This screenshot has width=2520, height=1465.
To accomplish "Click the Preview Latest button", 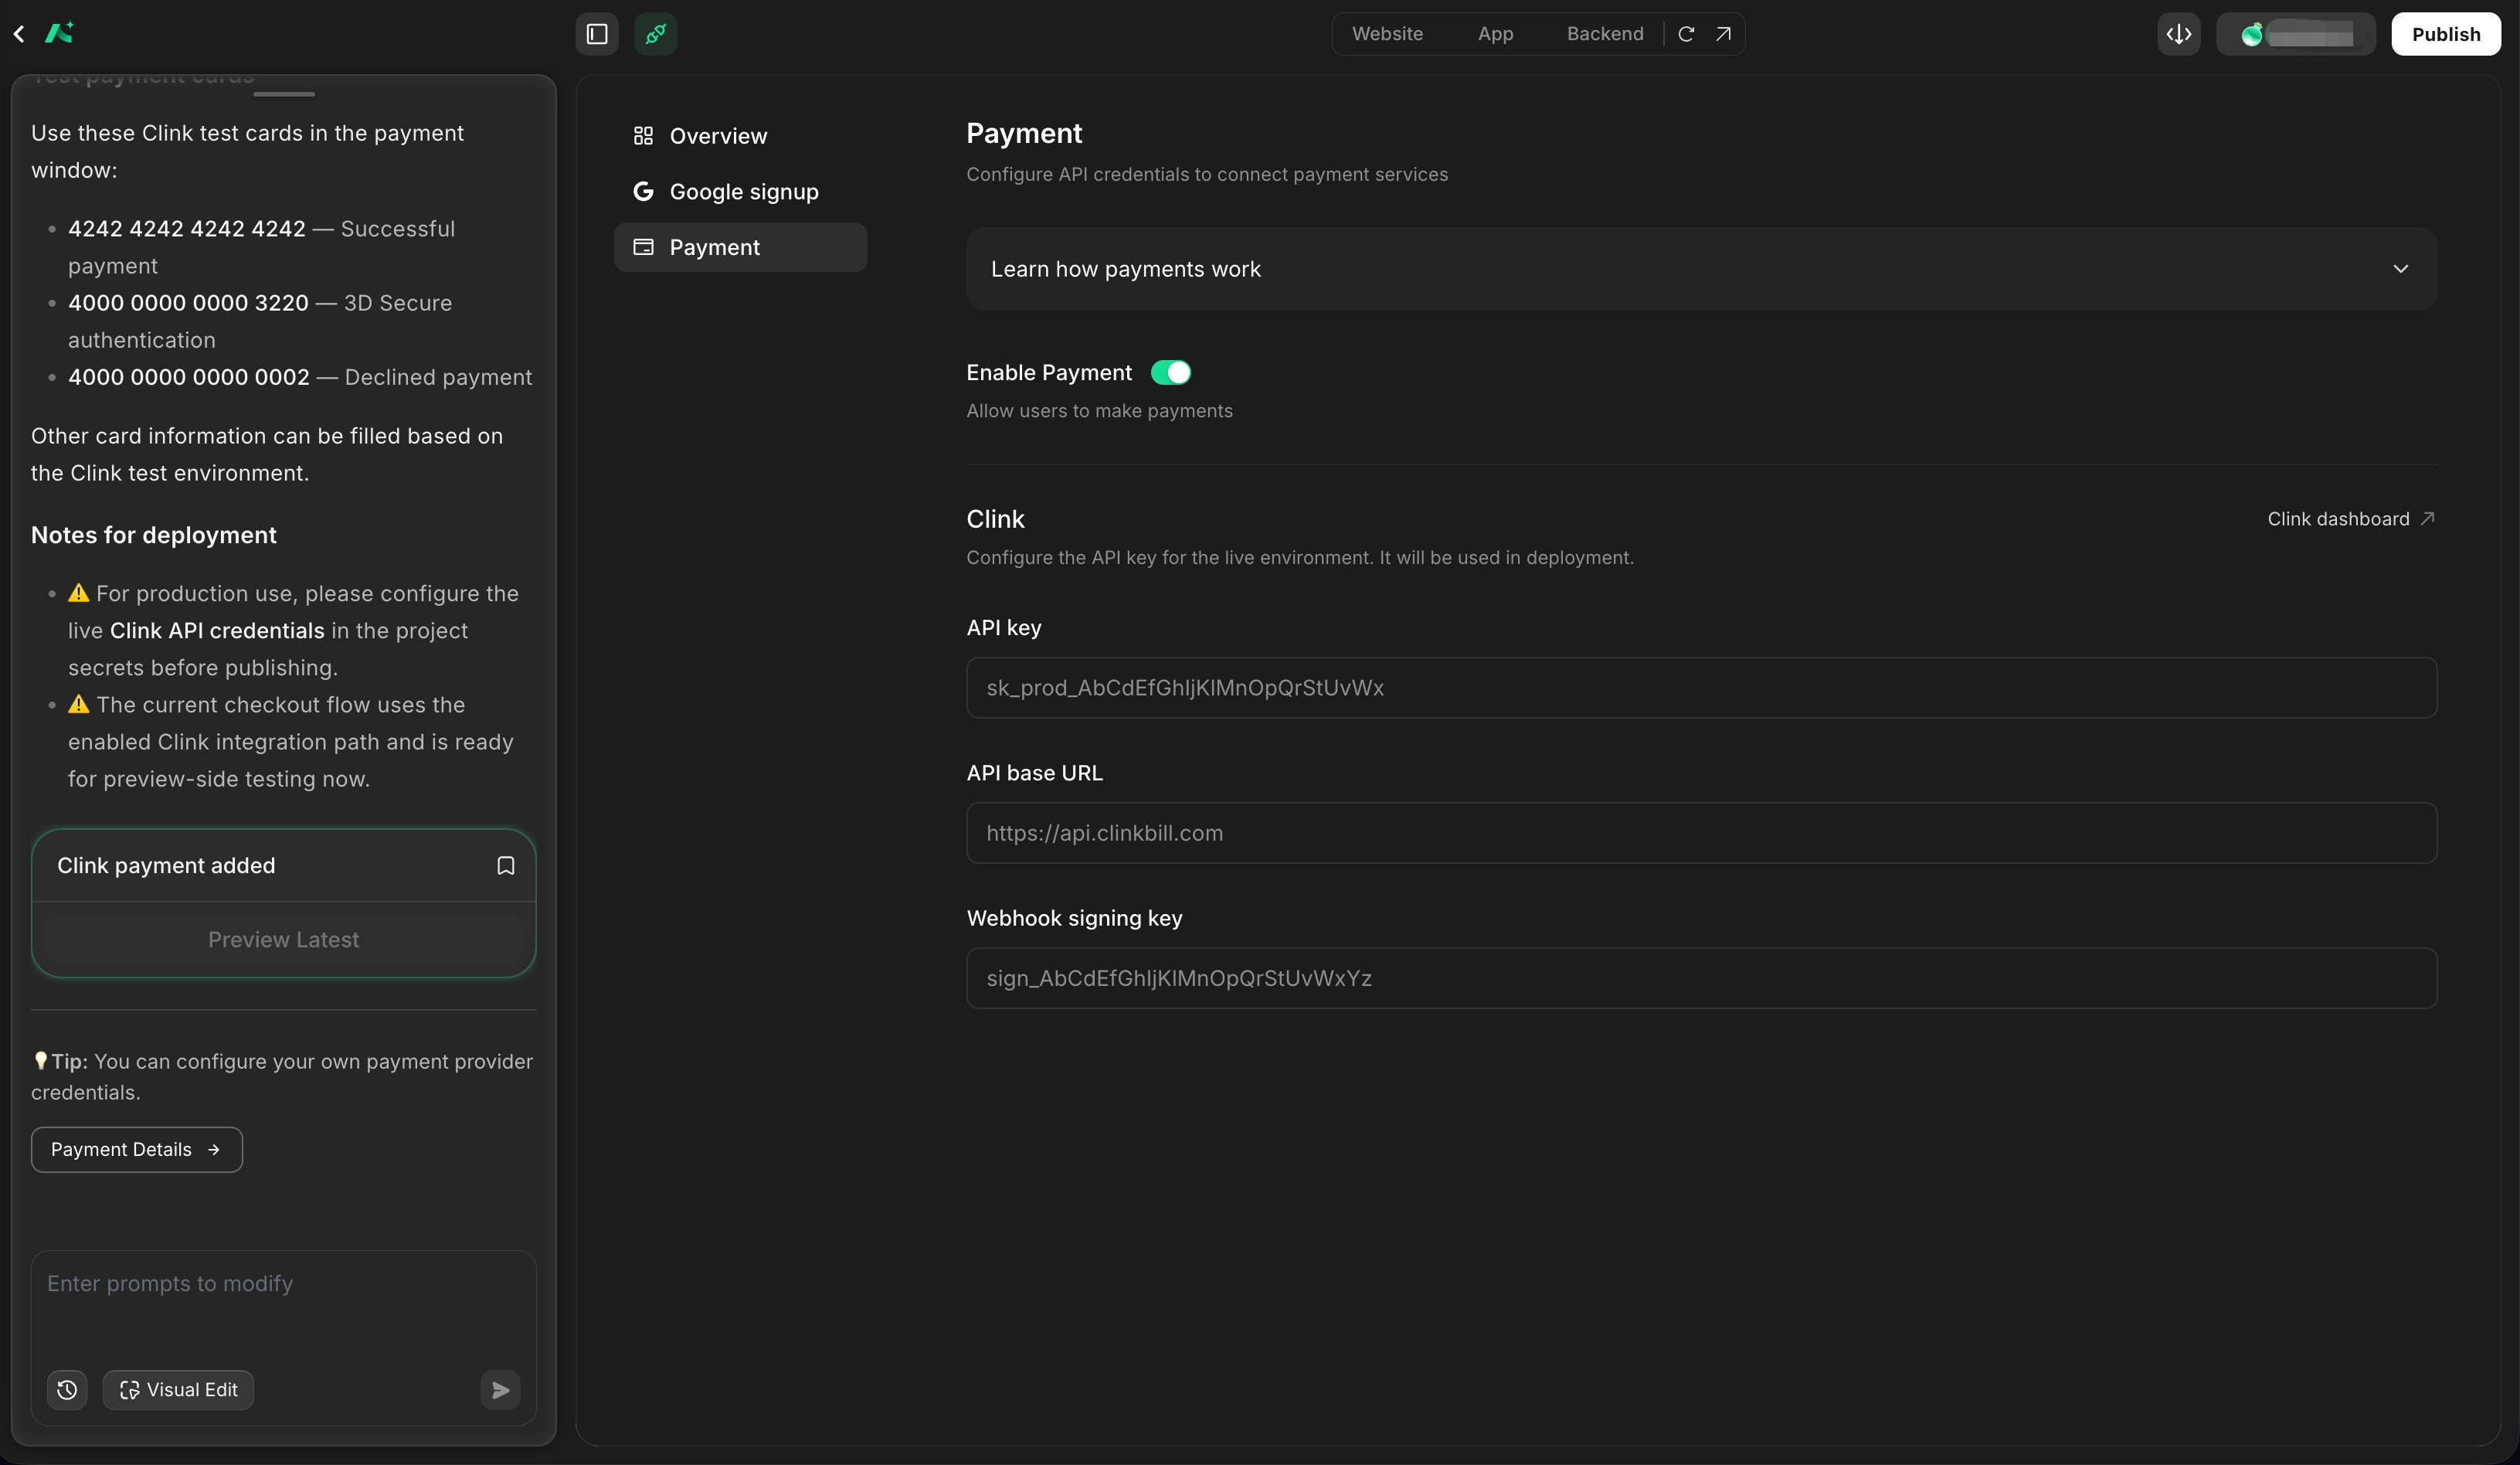I will [x=284, y=940].
